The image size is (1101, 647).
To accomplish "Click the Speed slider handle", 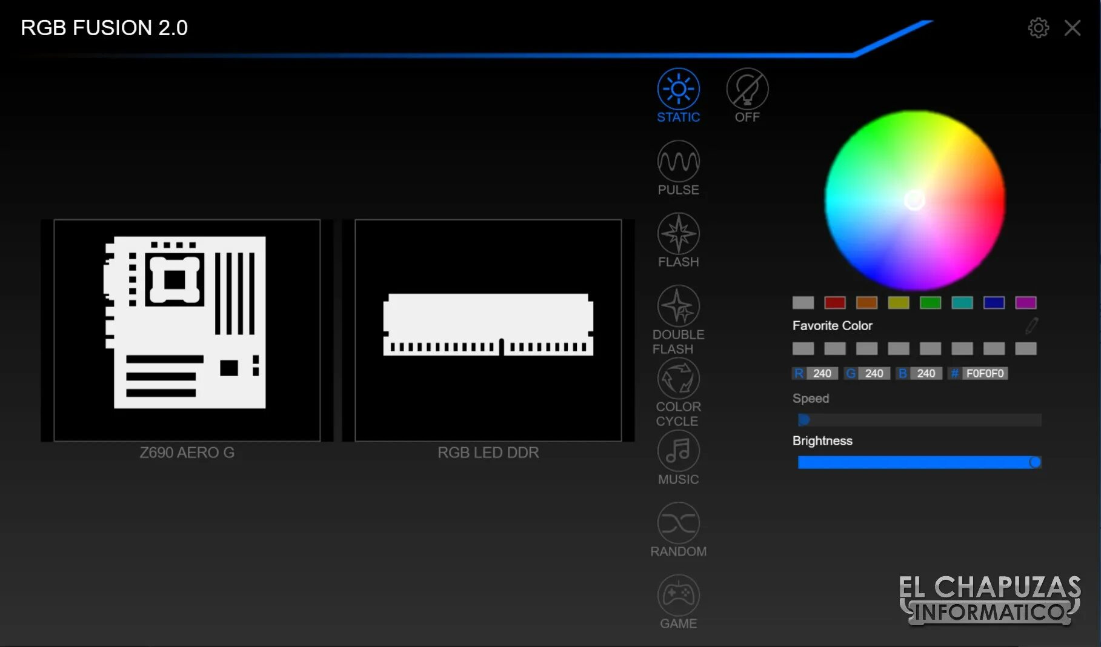I will coord(803,420).
